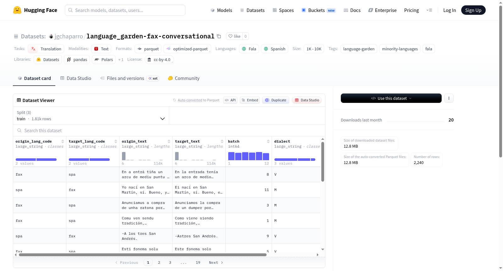Screen dimensions: 503x271
Task: Select the parquet format tag
Action: click(148, 49)
